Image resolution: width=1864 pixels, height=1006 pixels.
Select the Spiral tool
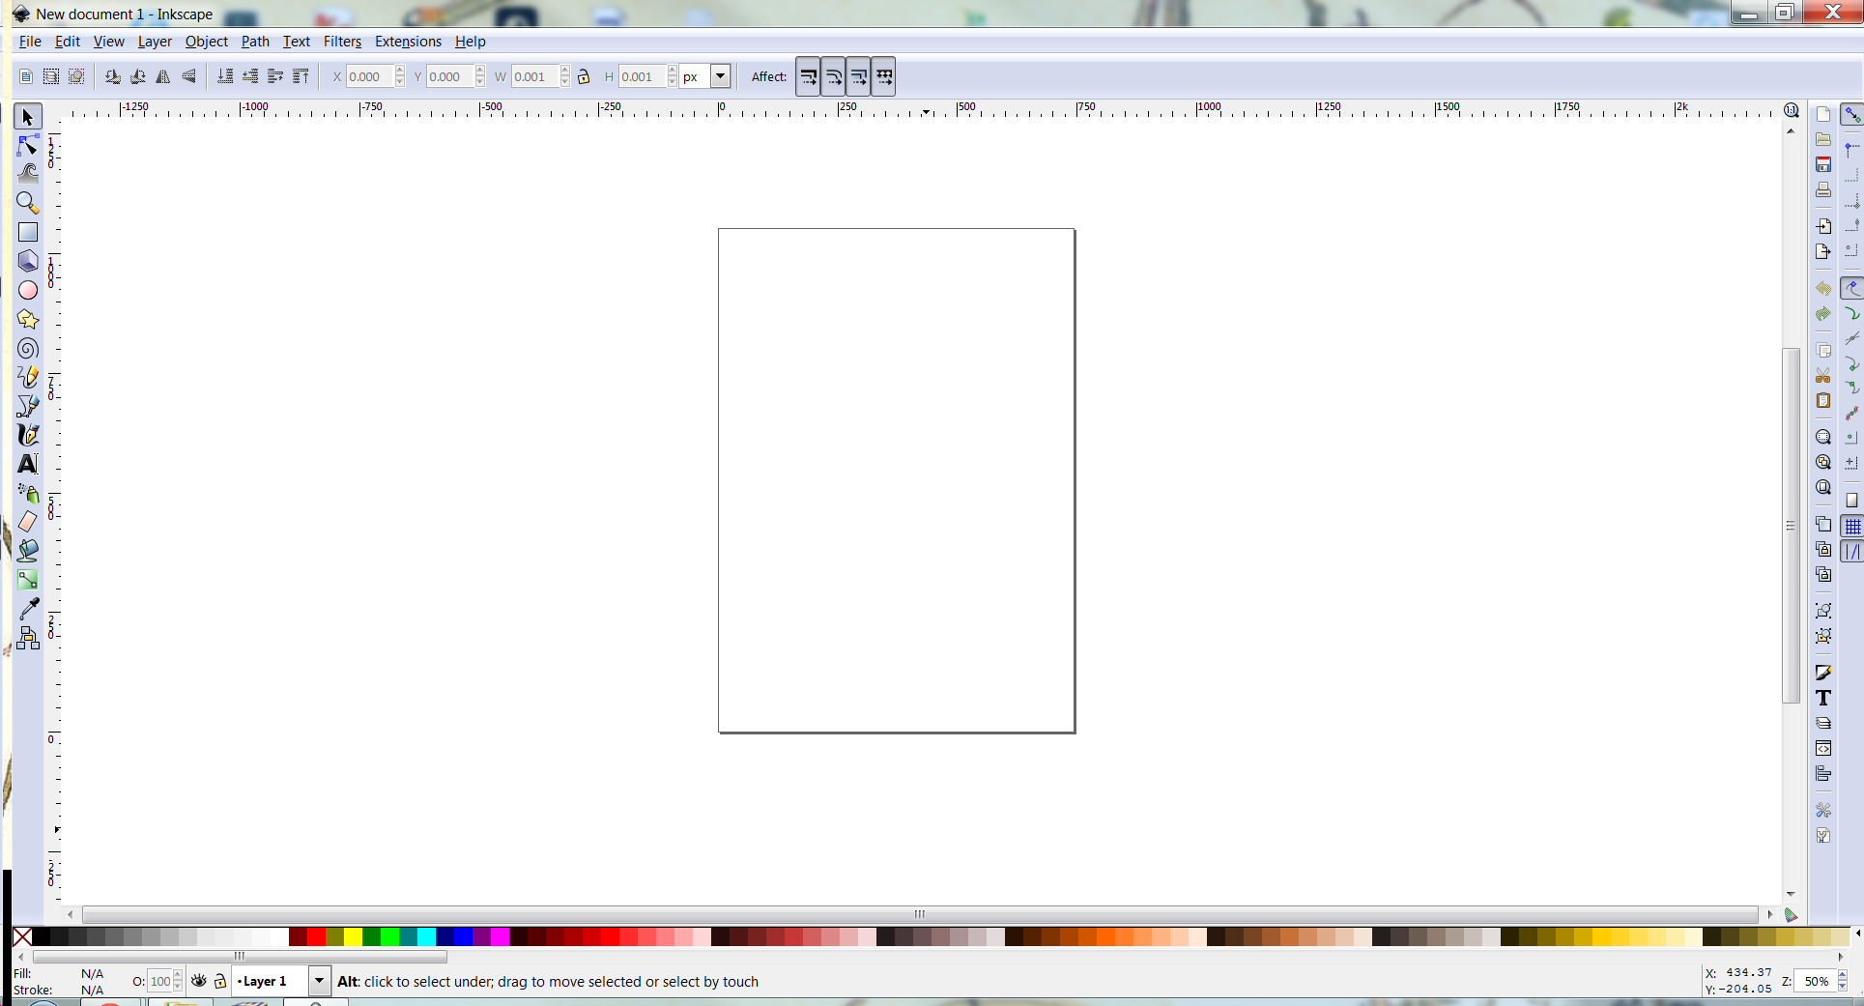point(28,348)
